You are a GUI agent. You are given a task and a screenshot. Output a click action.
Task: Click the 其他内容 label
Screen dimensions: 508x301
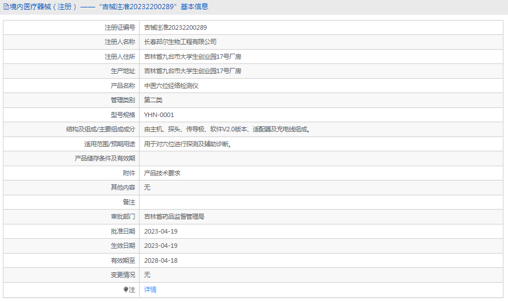123,187
